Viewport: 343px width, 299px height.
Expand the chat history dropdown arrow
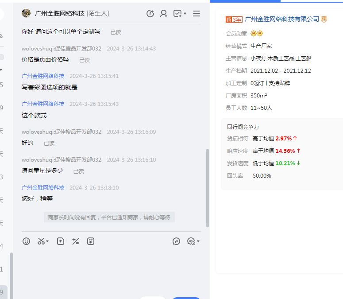[x=198, y=242]
